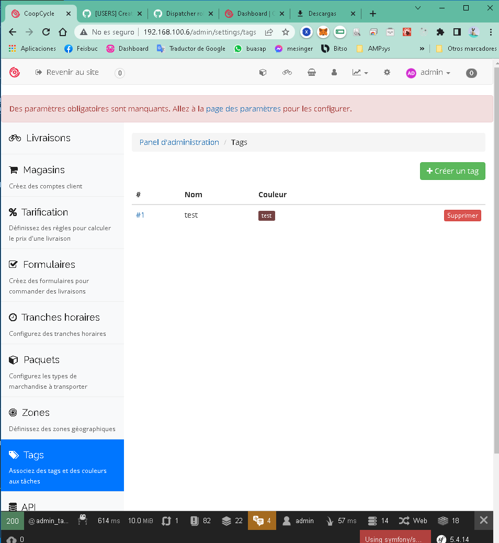Open a new browser tab
The image size is (499, 543).
coord(372,14)
